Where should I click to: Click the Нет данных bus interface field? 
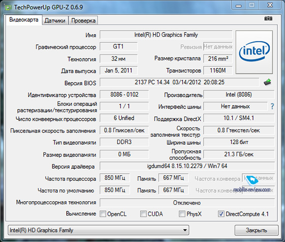click(x=235, y=106)
